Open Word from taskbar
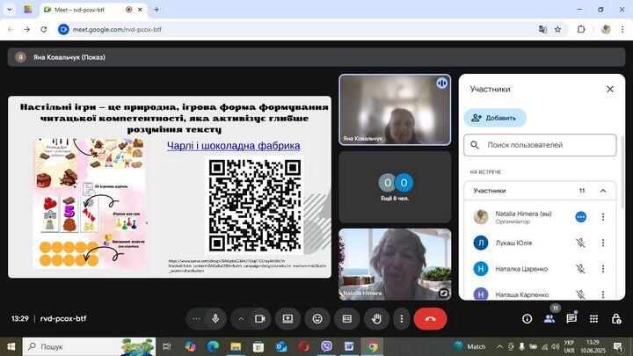This screenshot has height=356, width=633. coord(349,346)
